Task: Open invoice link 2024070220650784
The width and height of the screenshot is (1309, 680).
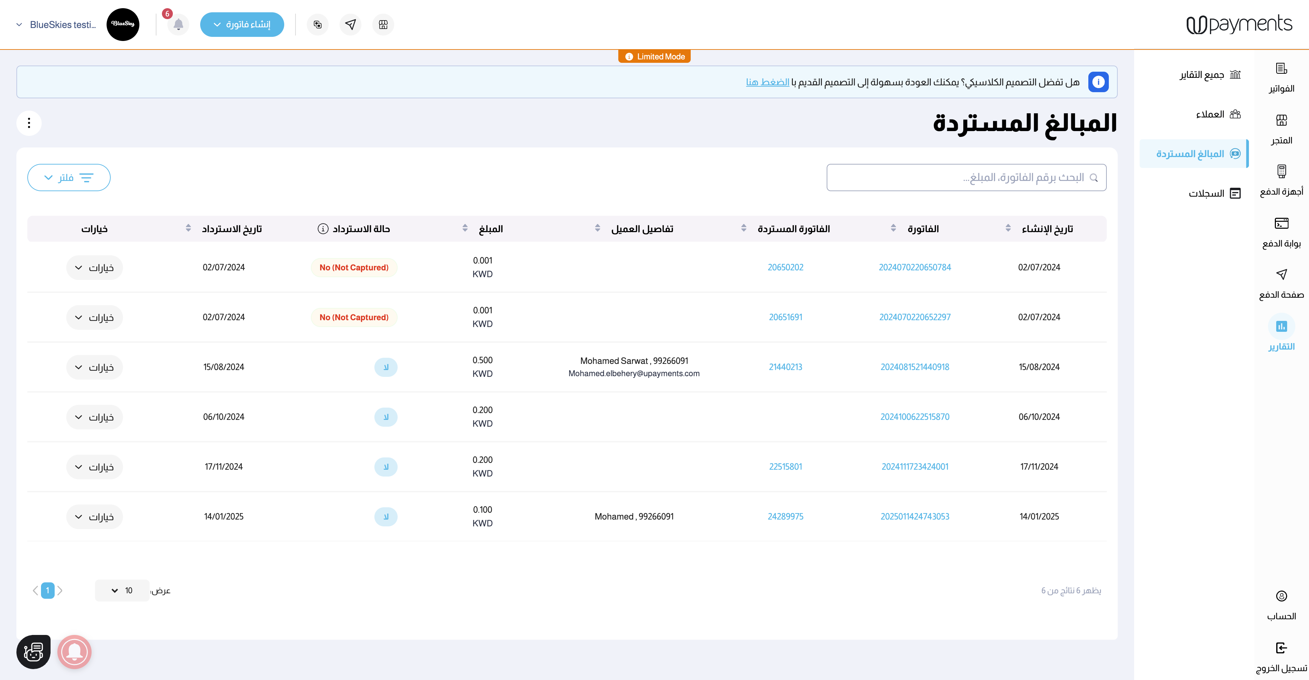Action: [915, 268]
